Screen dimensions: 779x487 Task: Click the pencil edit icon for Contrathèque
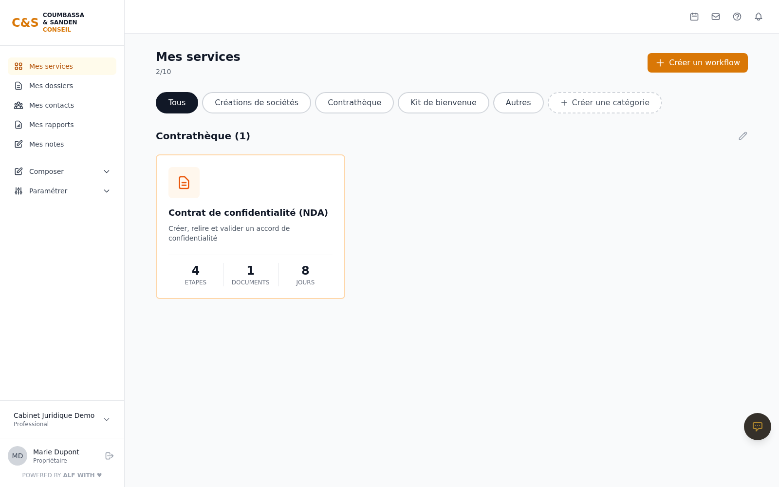coord(743,136)
